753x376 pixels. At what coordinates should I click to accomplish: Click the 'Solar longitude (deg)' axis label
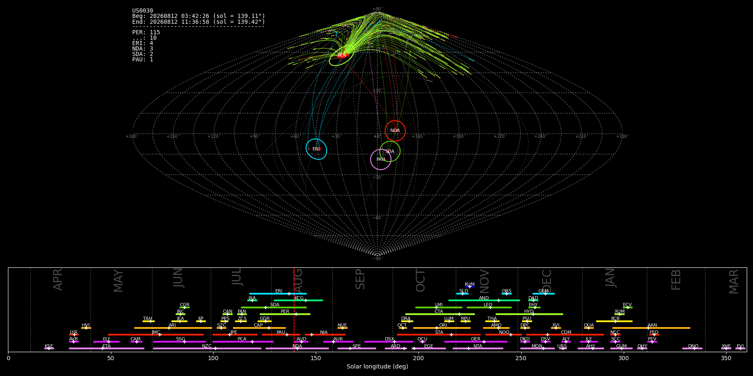pos(377,367)
